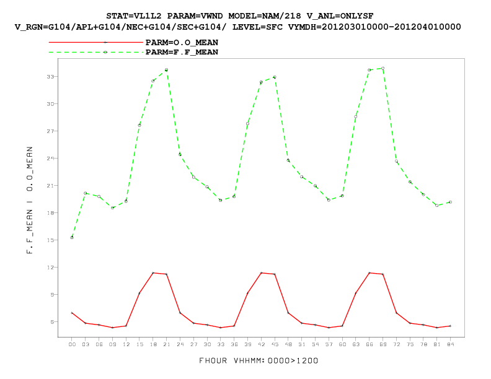Click x-axis tick label 57
491x379 pixels.
coord(329,344)
